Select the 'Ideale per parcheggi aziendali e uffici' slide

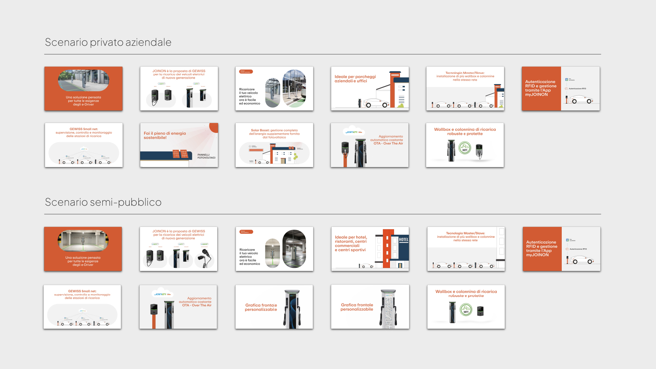370,88
